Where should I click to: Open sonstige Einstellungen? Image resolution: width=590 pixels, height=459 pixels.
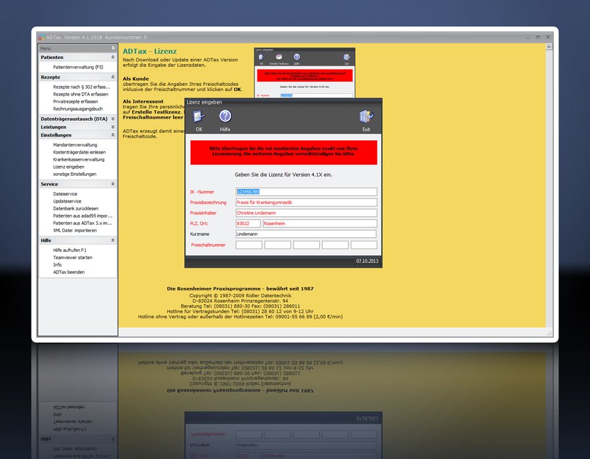[75, 174]
